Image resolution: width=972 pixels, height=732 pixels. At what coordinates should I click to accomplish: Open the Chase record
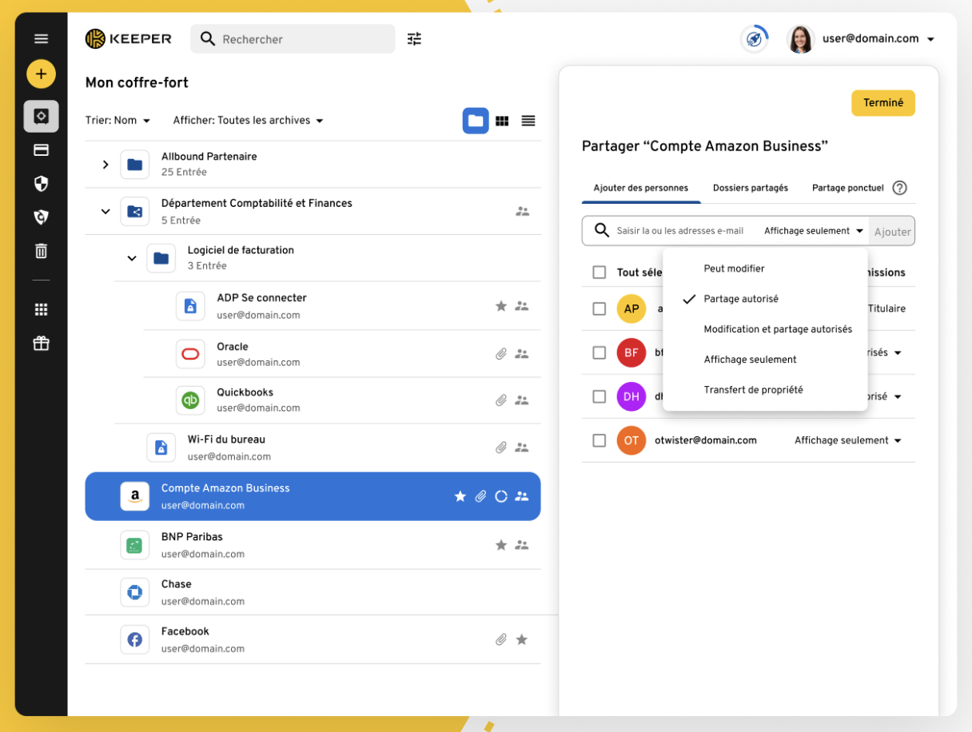point(313,592)
